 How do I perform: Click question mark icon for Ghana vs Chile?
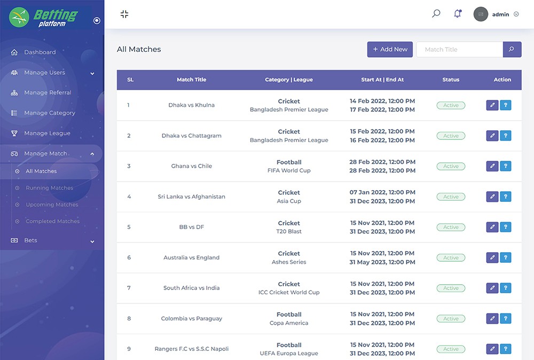(x=505, y=166)
